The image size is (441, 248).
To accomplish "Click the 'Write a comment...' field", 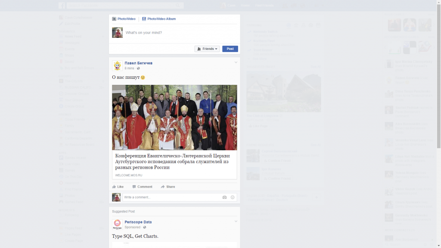I will [171, 197].
